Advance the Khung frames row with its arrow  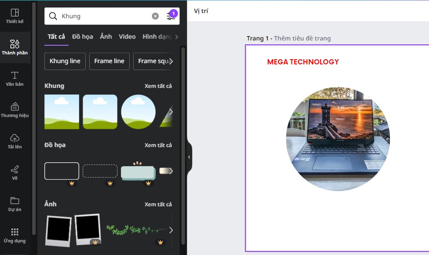[x=171, y=112]
